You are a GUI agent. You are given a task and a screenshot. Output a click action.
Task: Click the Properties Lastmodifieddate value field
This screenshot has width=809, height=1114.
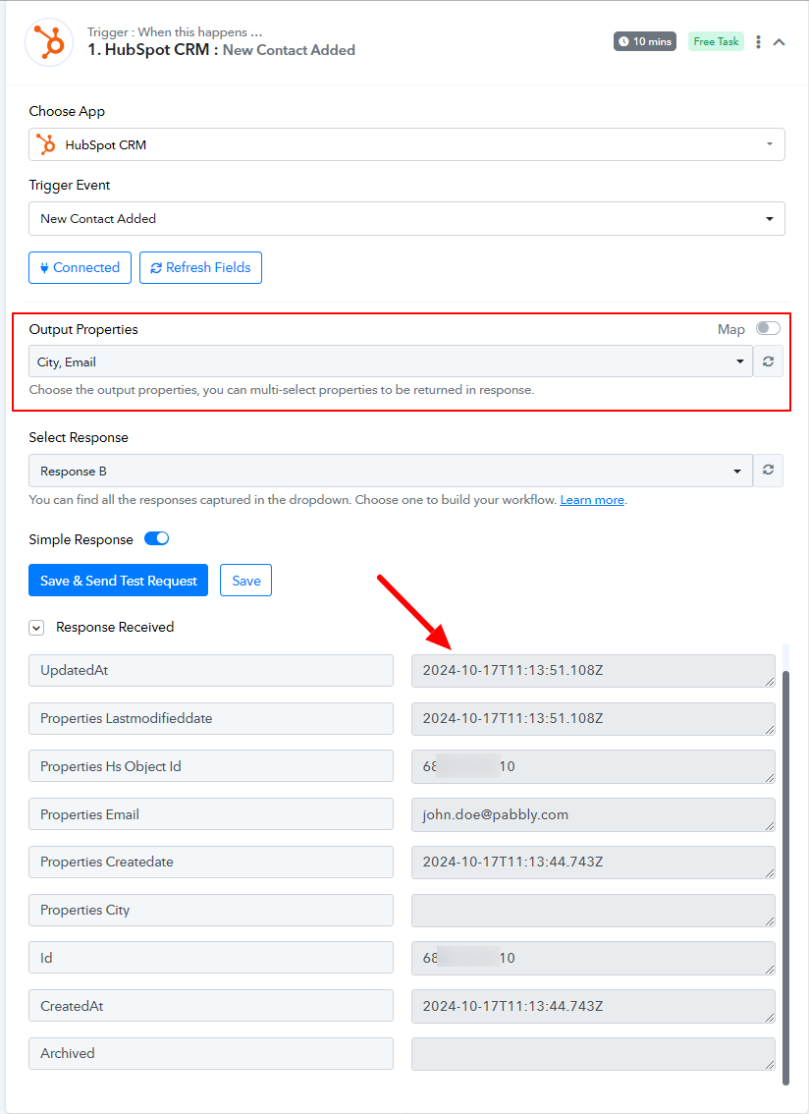pyautogui.click(x=593, y=718)
